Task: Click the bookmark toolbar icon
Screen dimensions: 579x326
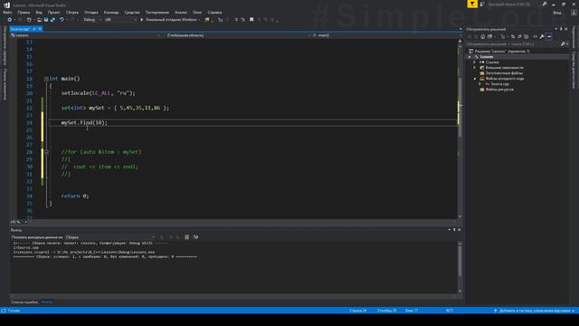Action: pyautogui.click(x=252, y=20)
